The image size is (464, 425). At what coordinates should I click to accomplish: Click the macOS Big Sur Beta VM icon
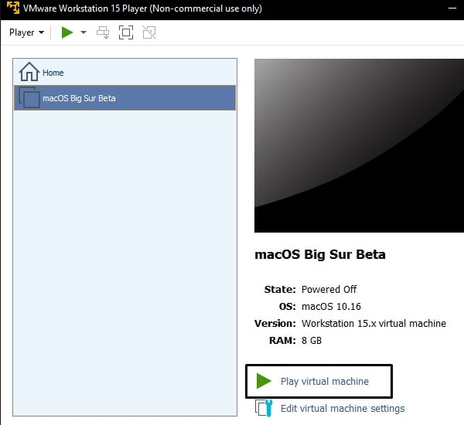pos(29,97)
